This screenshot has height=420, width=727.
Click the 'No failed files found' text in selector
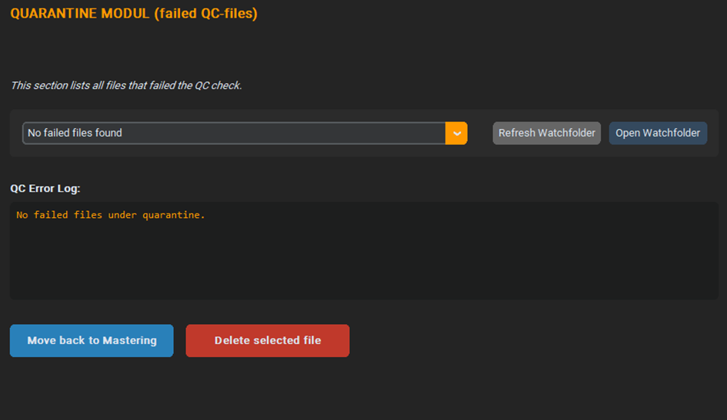75,133
